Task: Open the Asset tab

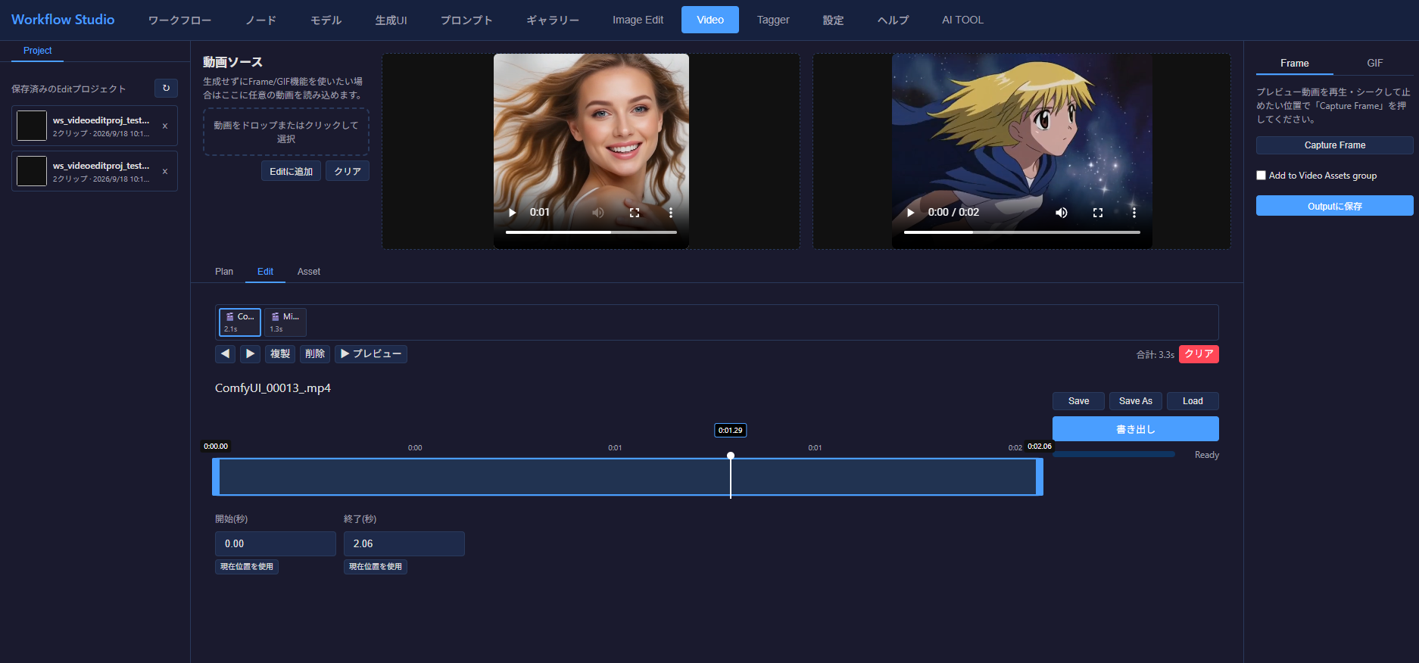Action: click(x=309, y=272)
